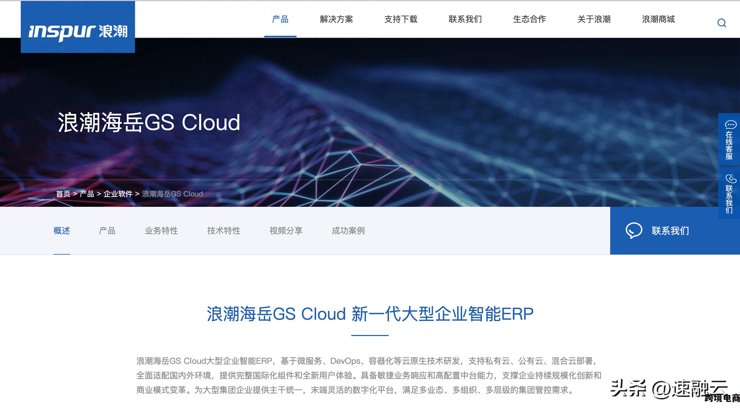Open 关于浪潮 navigation item

point(594,19)
